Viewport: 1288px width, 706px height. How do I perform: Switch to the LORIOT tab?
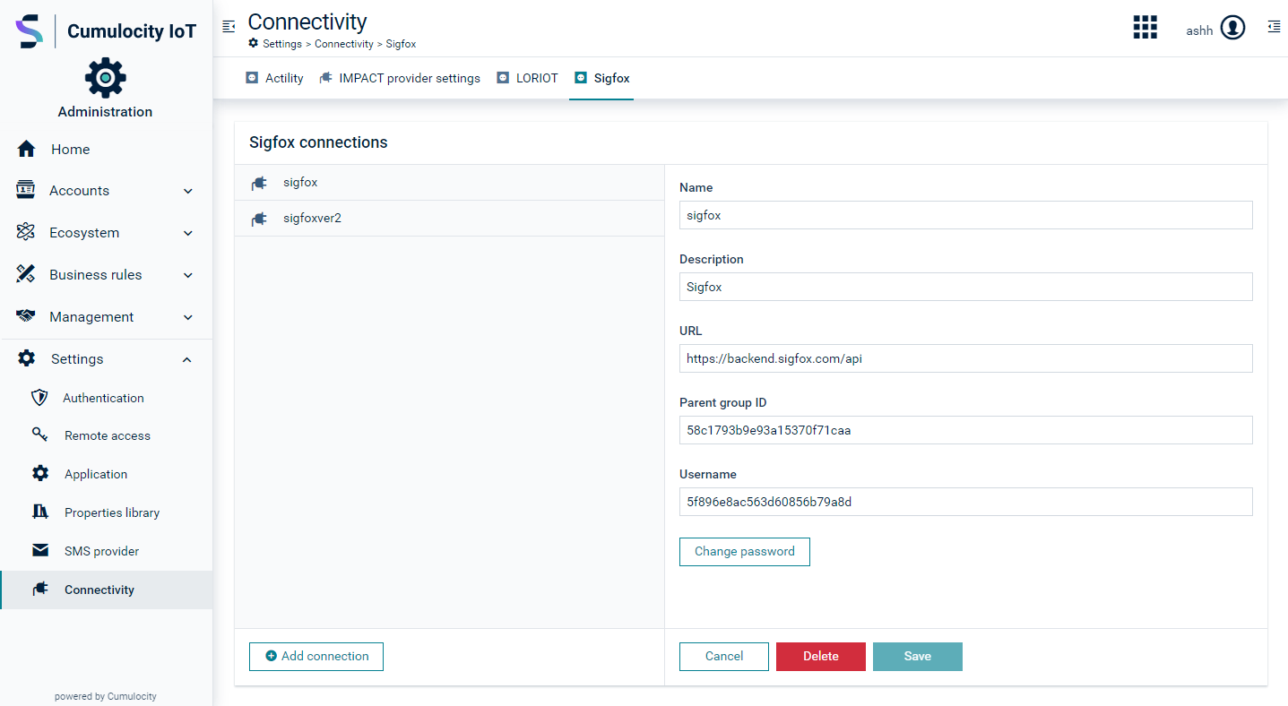[528, 78]
